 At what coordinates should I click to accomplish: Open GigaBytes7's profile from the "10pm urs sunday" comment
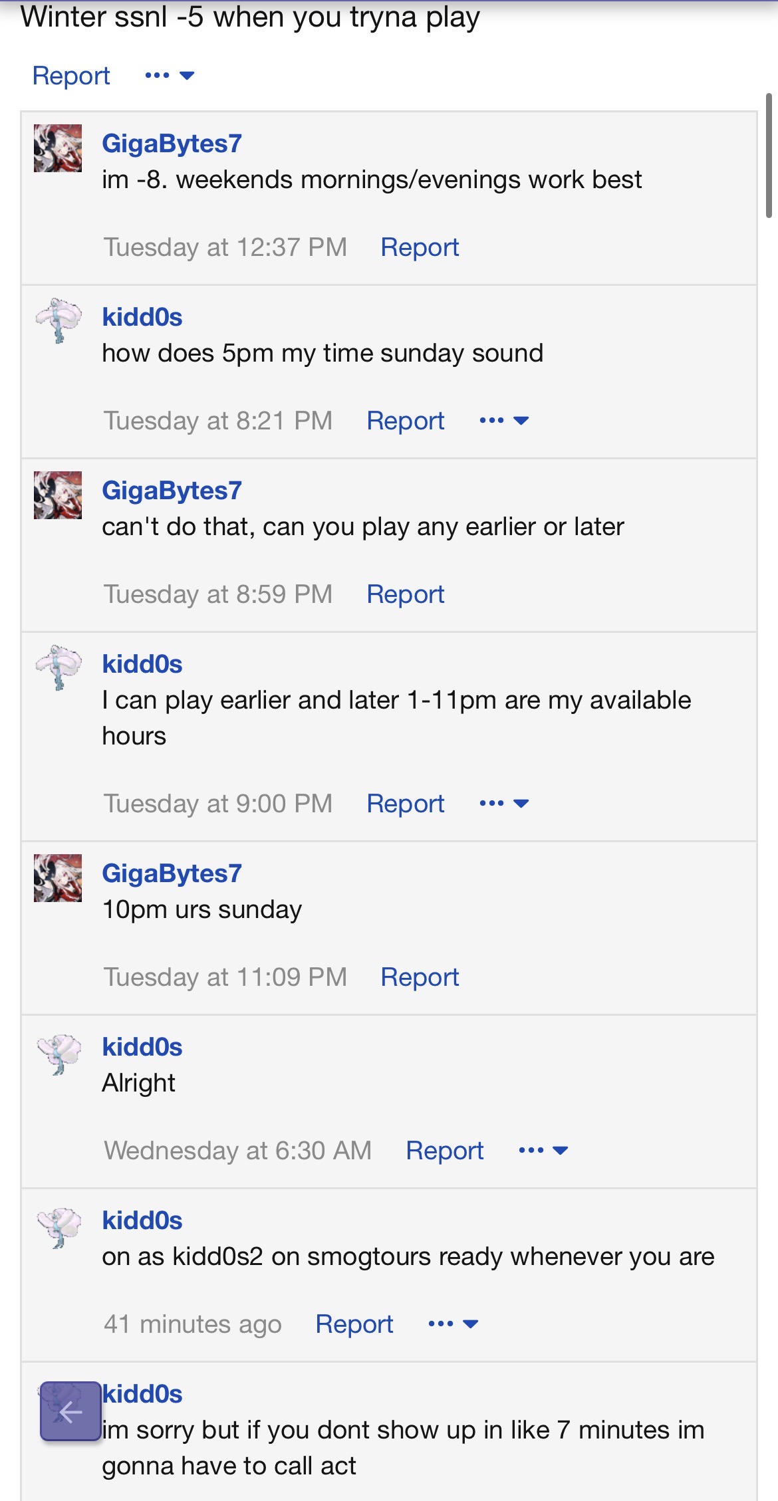coord(172,873)
